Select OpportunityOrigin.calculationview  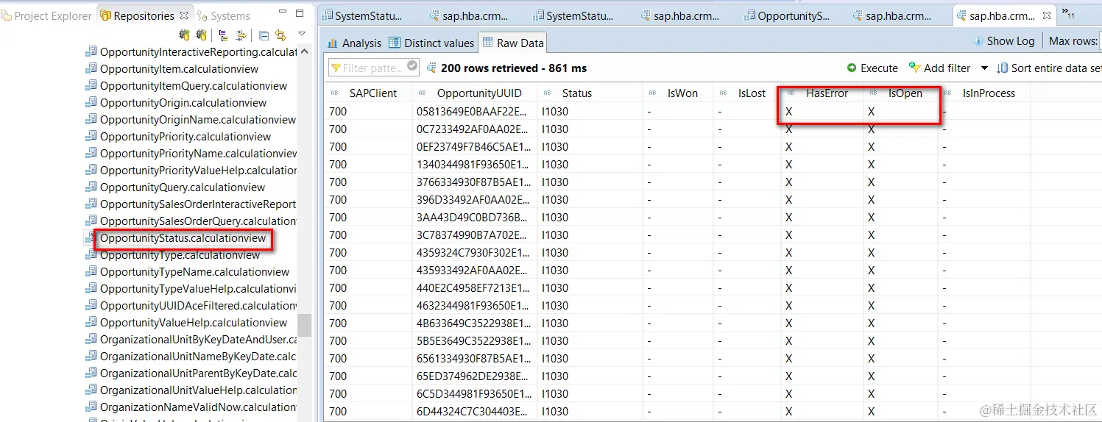[x=183, y=103]
